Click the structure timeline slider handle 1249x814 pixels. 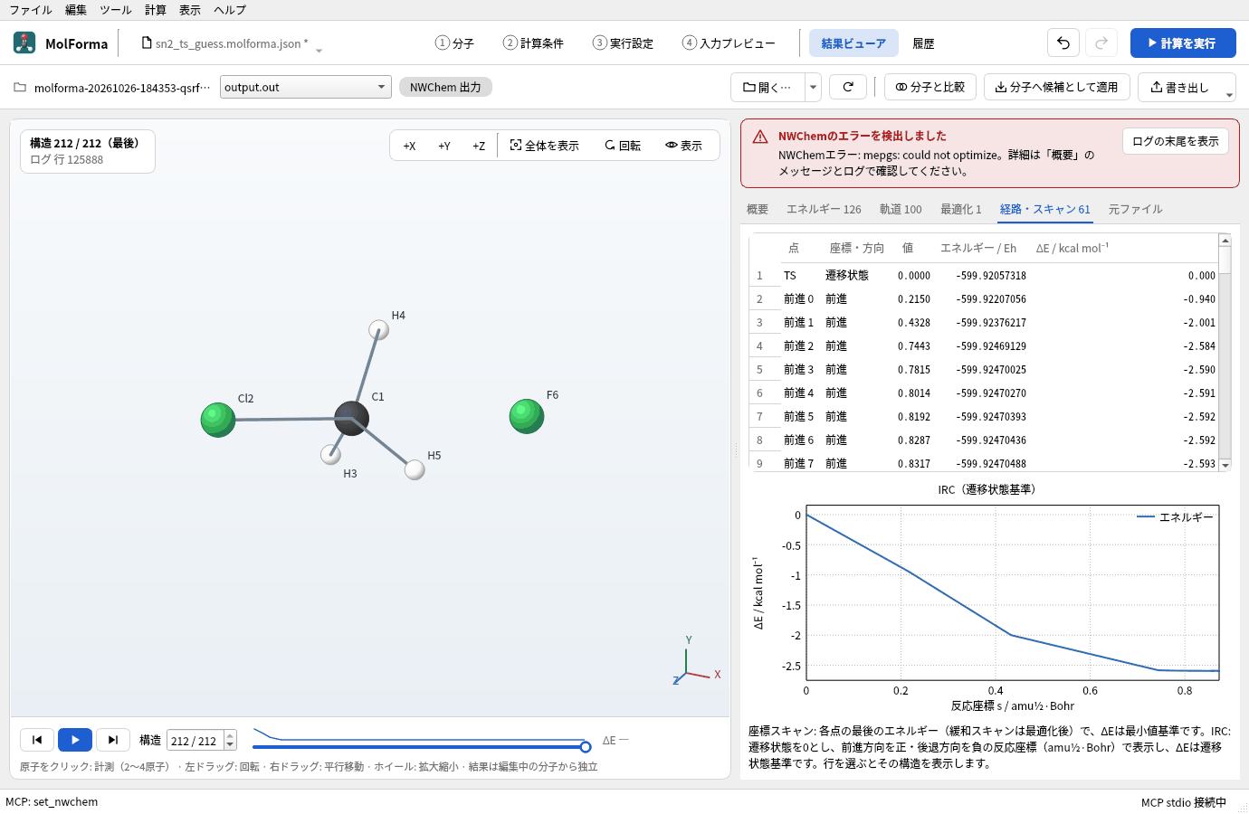pyautogui.click(x=586, y=747)
